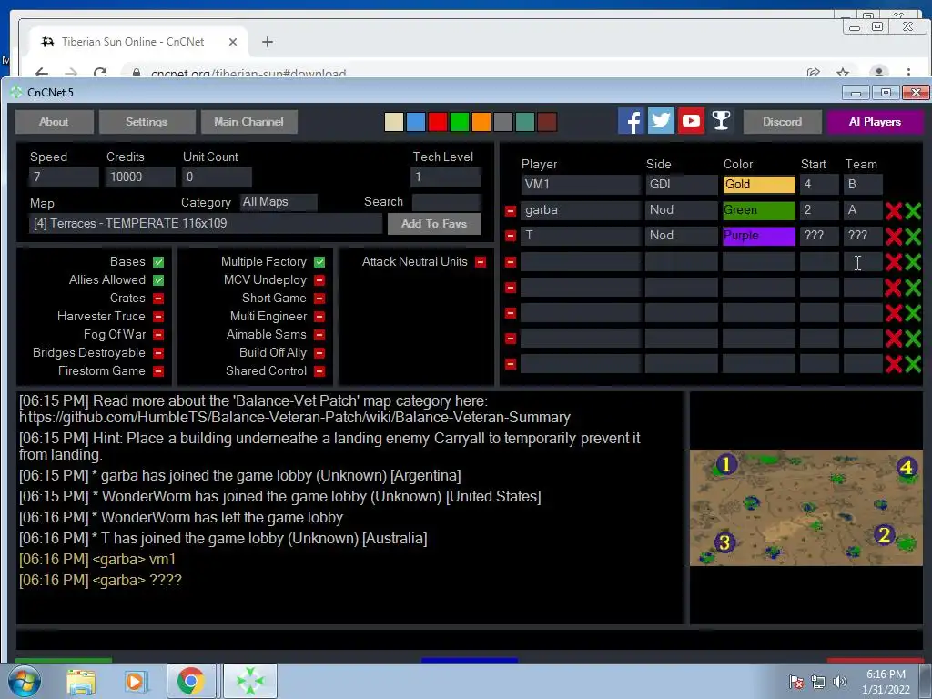Click the green X on T's row

[x=913, y=236]
